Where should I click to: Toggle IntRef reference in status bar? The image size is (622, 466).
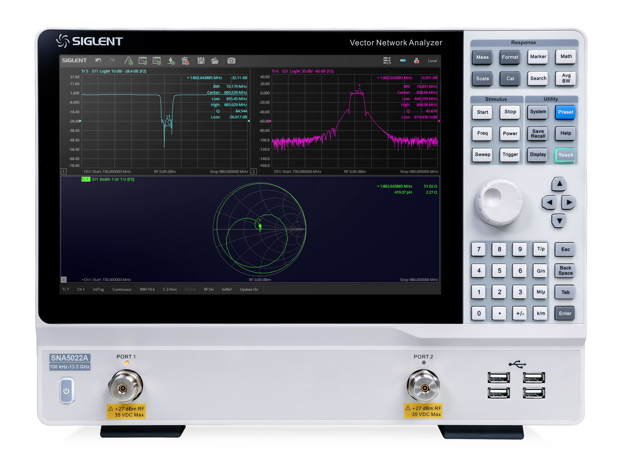[x=227, y=289]
